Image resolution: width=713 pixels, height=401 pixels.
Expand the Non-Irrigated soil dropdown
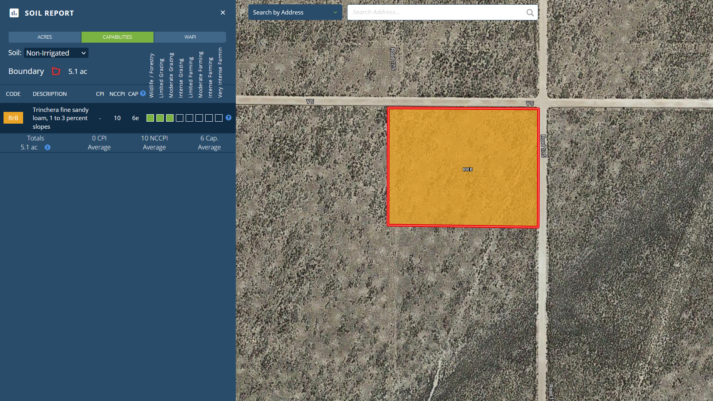coord(56,53)
